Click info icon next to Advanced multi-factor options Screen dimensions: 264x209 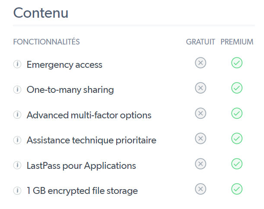point(17,115)
